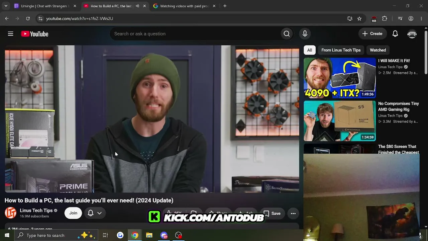Click the Create button

pos(372,34)
